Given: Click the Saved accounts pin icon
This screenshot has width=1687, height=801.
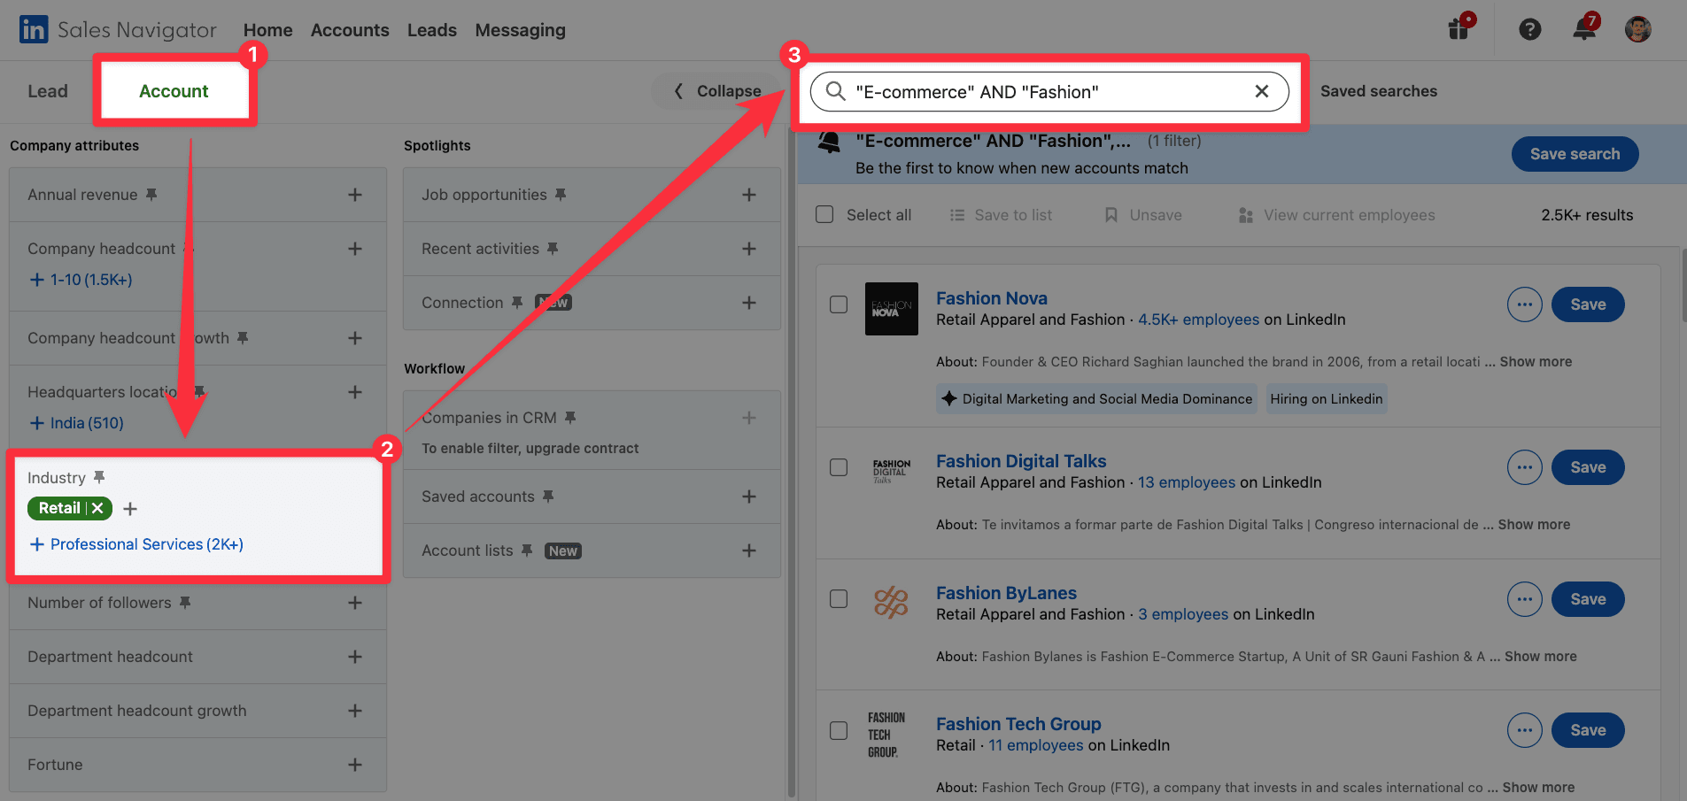Looking at the screenshot, I should [548, 496].
